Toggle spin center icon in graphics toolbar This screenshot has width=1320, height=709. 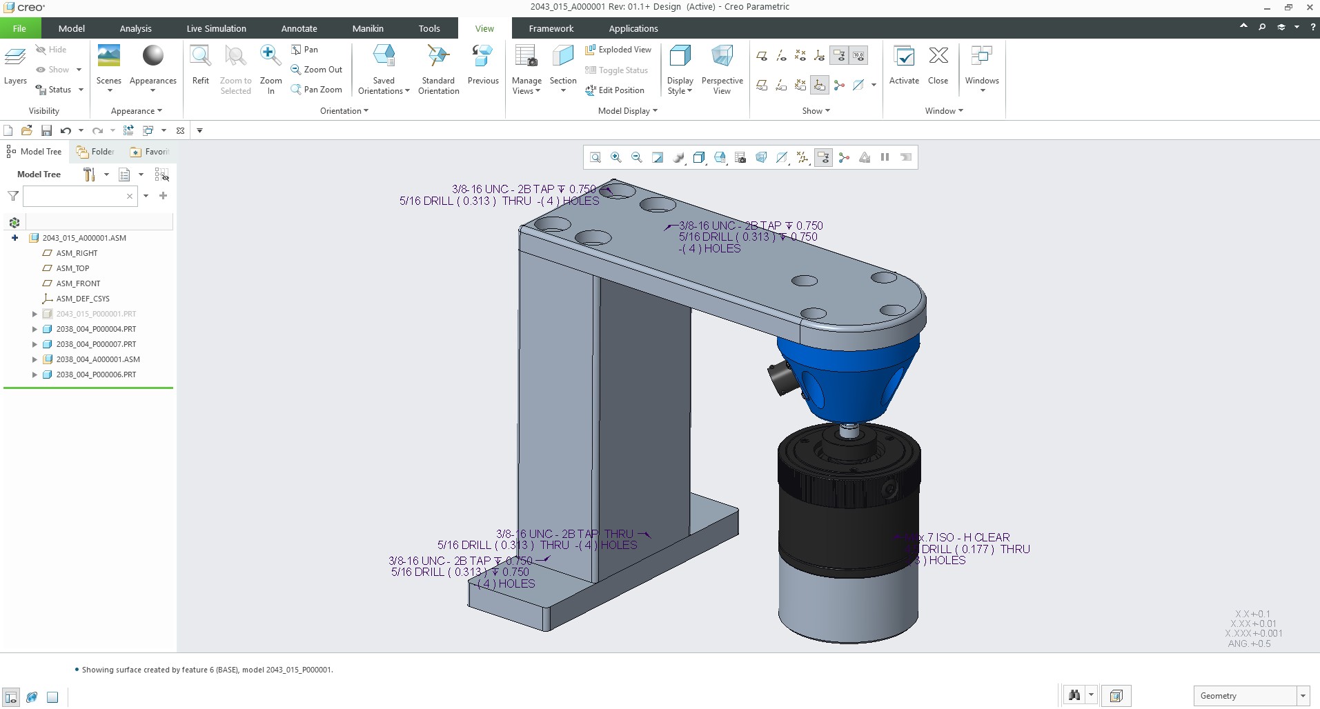tap(844, 157)
